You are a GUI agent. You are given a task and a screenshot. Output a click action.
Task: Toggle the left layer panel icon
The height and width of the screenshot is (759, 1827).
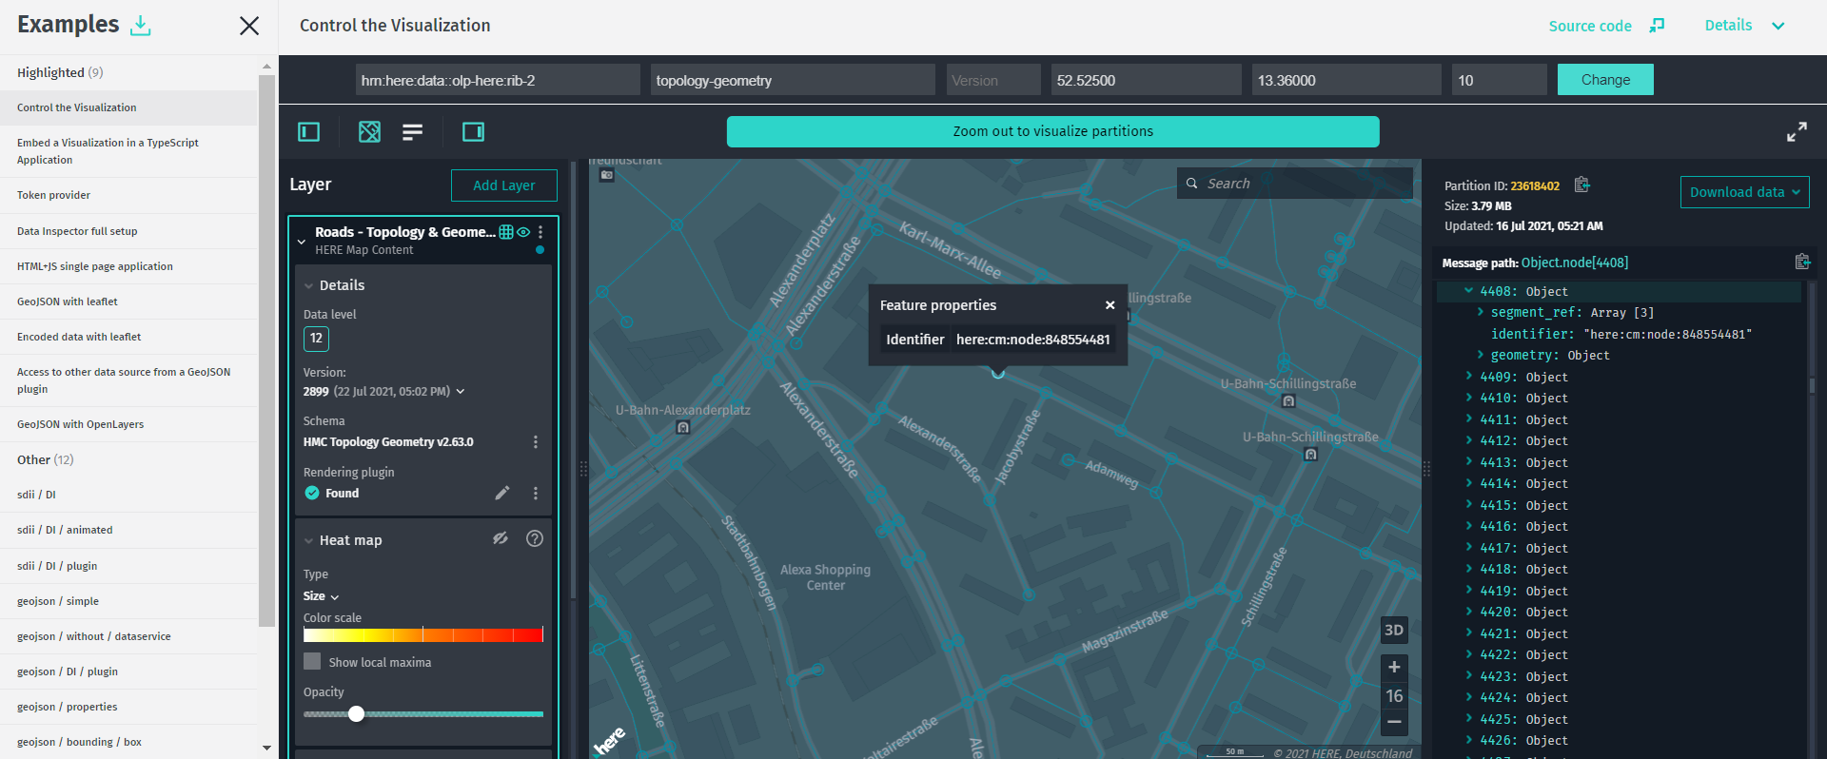(x=309, y=132)
